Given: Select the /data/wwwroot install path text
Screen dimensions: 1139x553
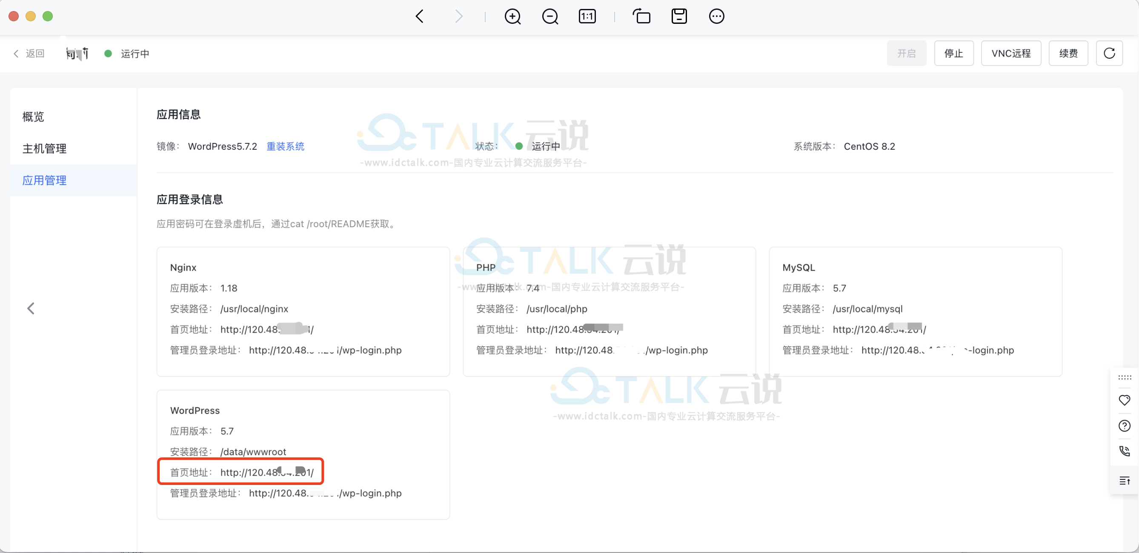Looking at the screenshot, I should (x=253, y=452).
